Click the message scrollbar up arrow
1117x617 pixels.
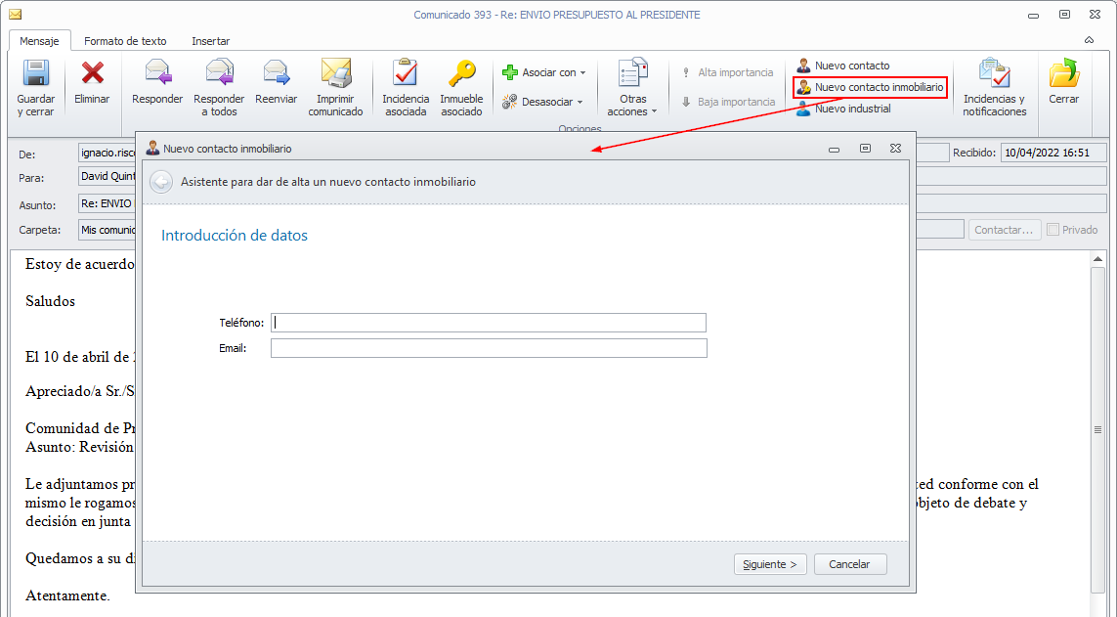(1097, 258)
